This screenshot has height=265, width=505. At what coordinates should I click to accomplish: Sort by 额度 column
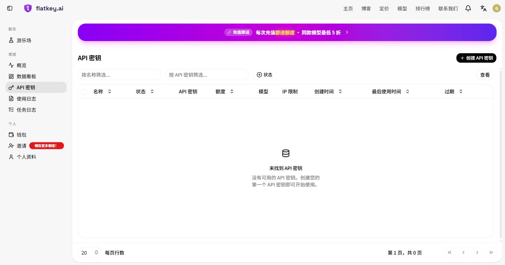click(225, 91)
